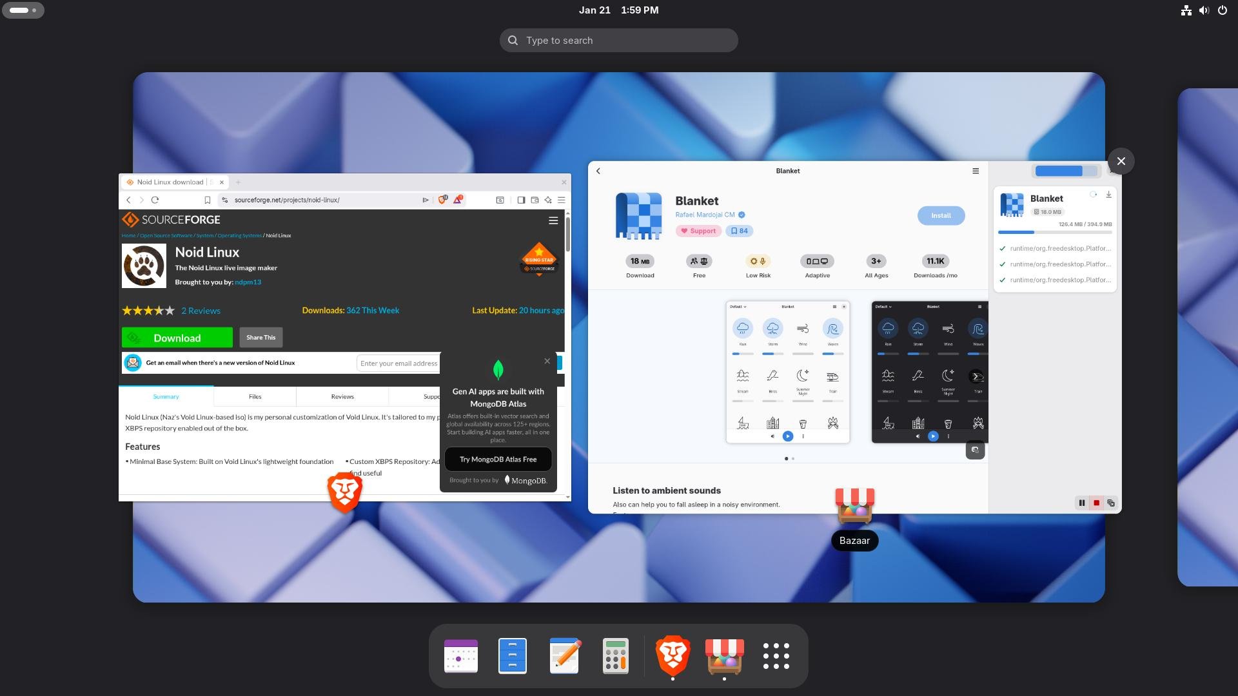The image size is (1238, 696).
Task: Click the volume icon in top bar
Action: point(1204,10)
